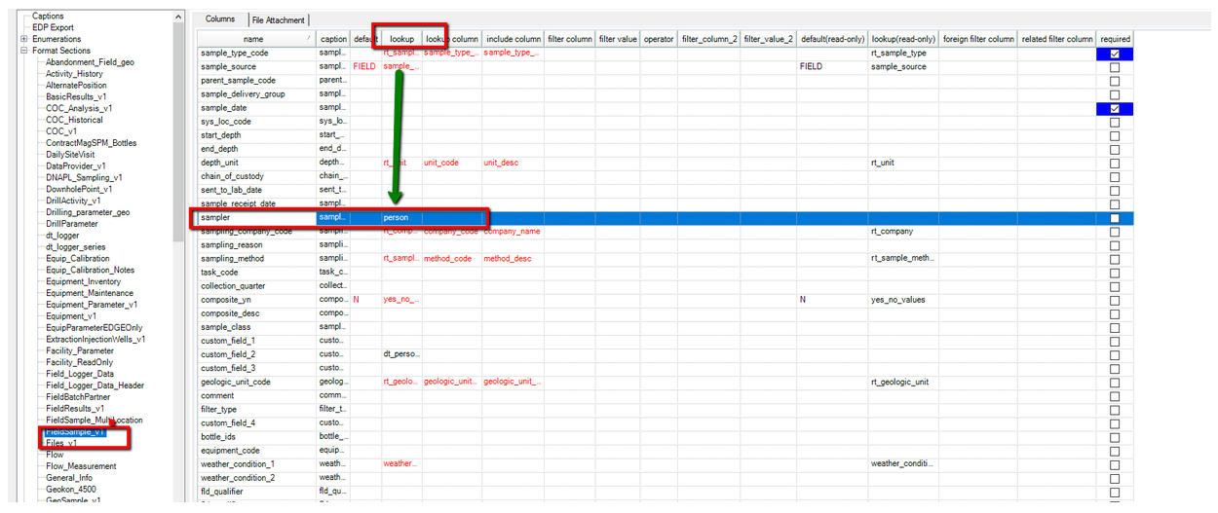Check required for depth_unit row
The width and height of the screenshot is (1218, 513).
tap(1115, 163)
